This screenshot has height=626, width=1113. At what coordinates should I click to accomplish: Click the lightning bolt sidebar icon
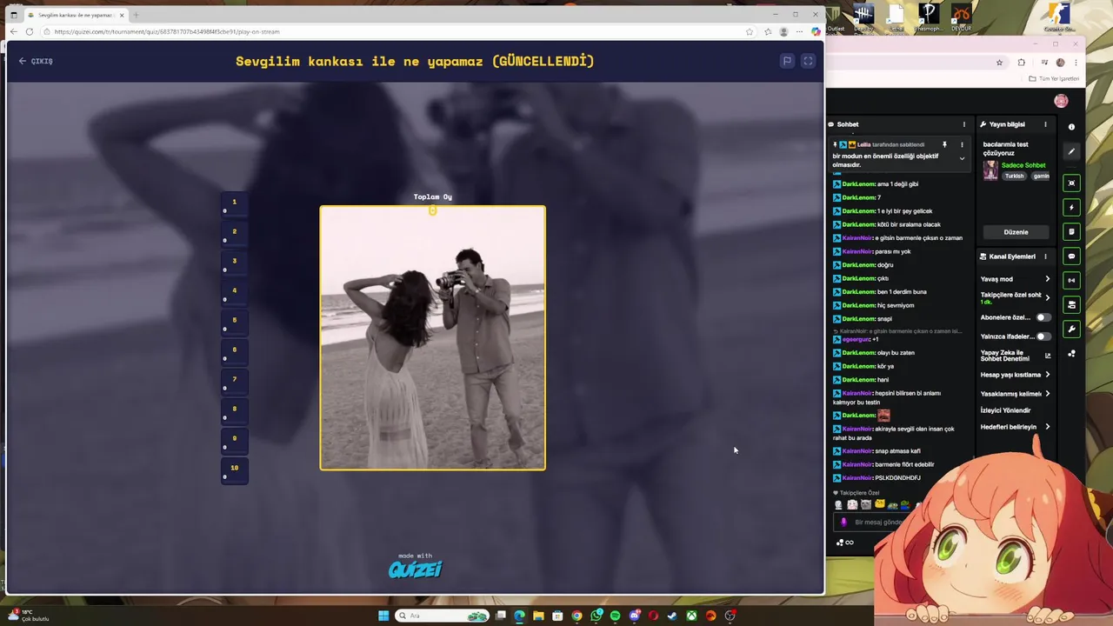[x=1071, y=207]
